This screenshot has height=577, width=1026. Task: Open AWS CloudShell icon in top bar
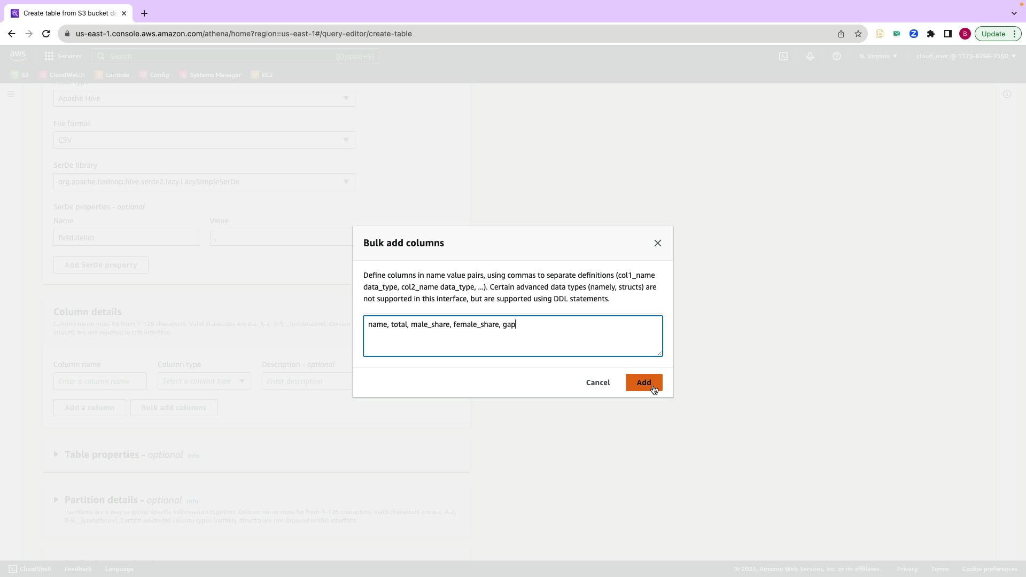click(x=783, y=56)
